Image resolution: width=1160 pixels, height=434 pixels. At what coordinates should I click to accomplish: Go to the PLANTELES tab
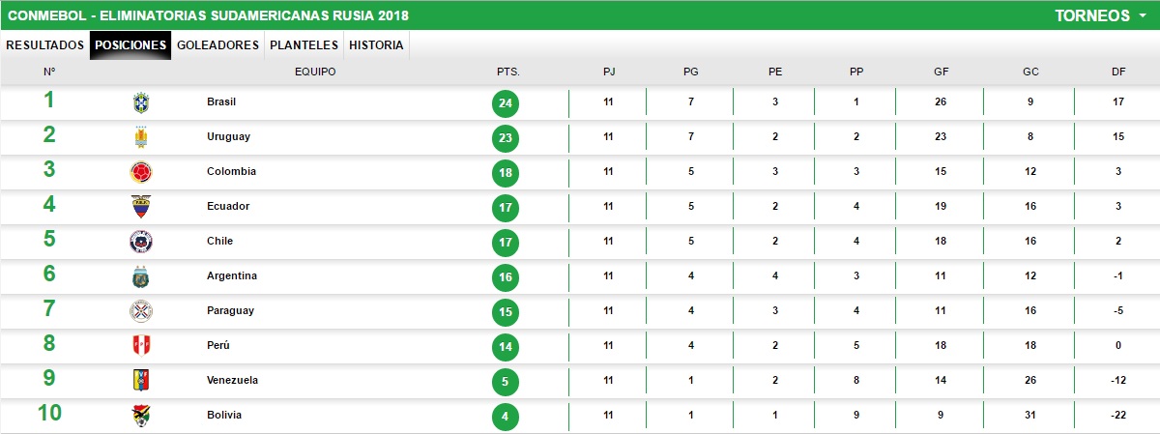pos(304,45)
